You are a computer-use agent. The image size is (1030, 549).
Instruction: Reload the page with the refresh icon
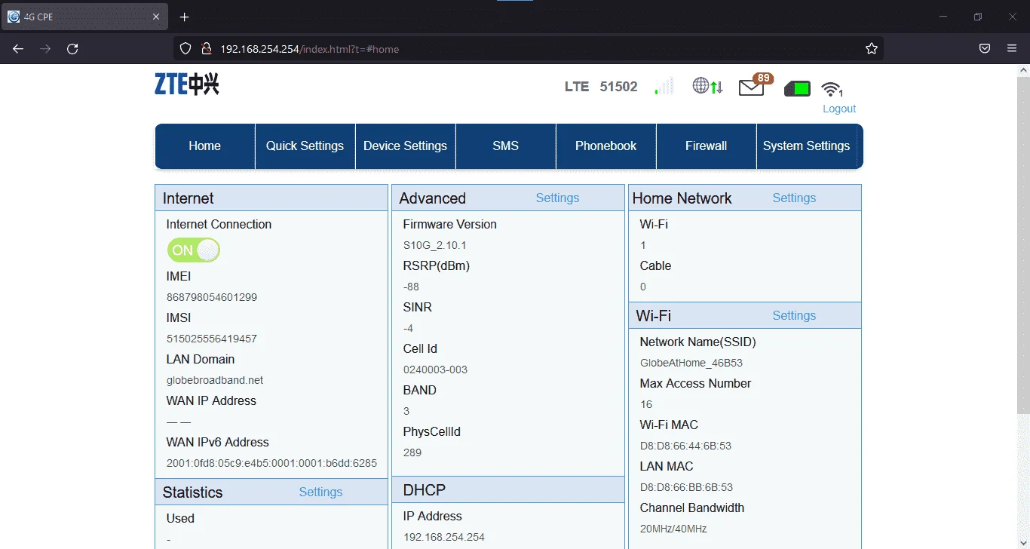[x=72, y=49]
